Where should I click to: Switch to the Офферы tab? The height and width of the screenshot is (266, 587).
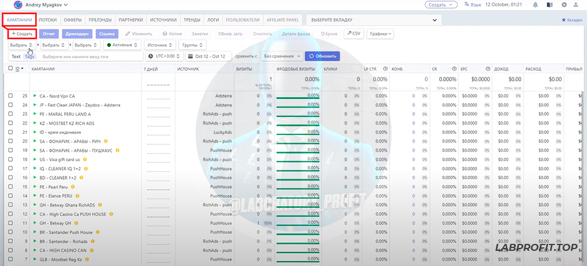click(x=72, y=20)
